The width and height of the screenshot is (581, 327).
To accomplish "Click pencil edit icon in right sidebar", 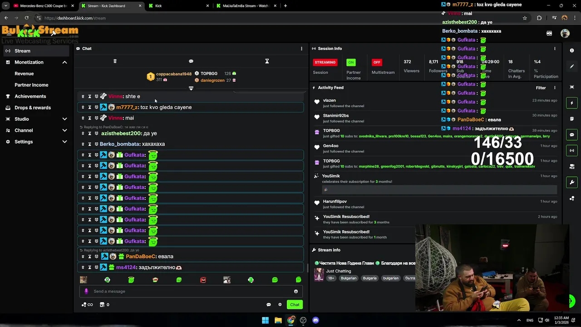I will point(572,66).
